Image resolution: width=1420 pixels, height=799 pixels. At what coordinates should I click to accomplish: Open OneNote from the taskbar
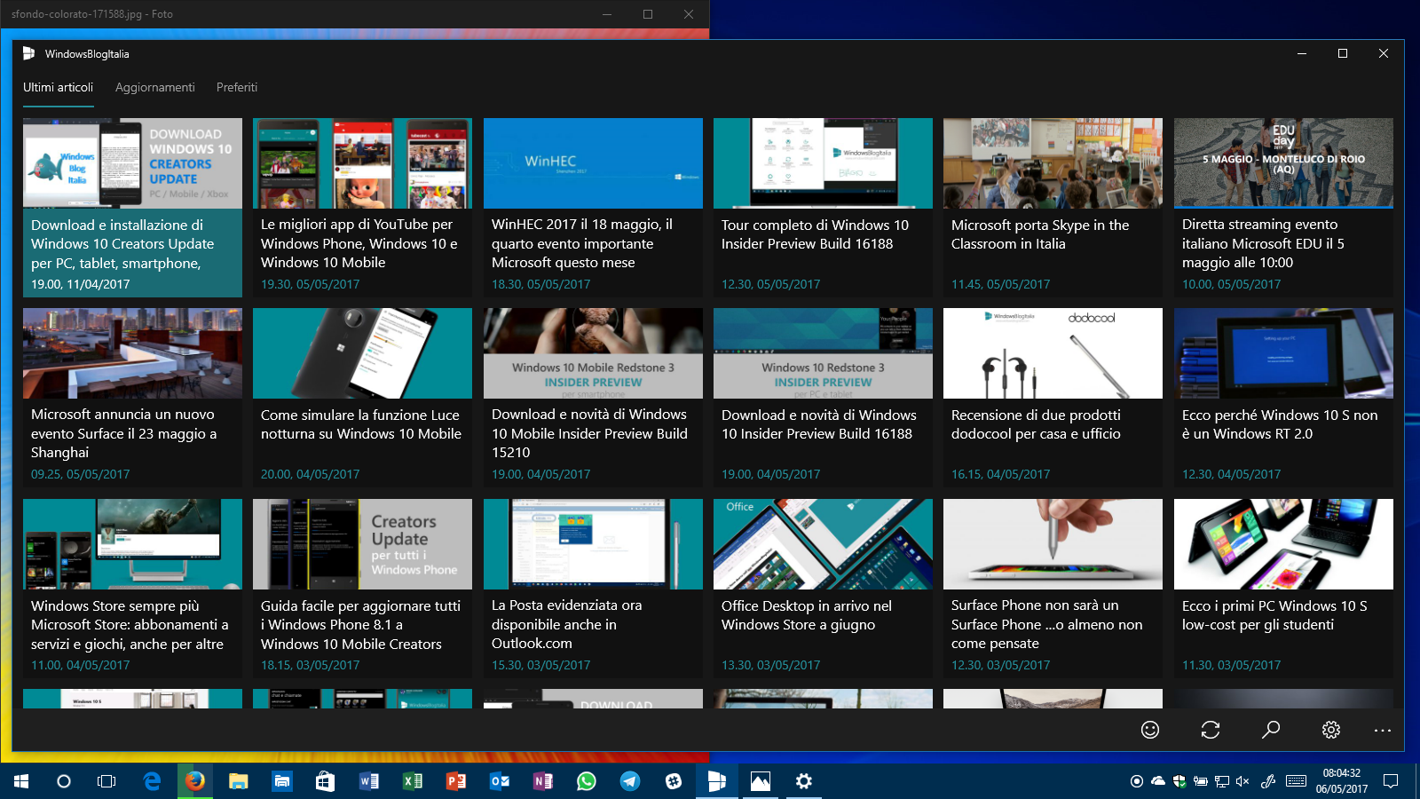[543, 781]
